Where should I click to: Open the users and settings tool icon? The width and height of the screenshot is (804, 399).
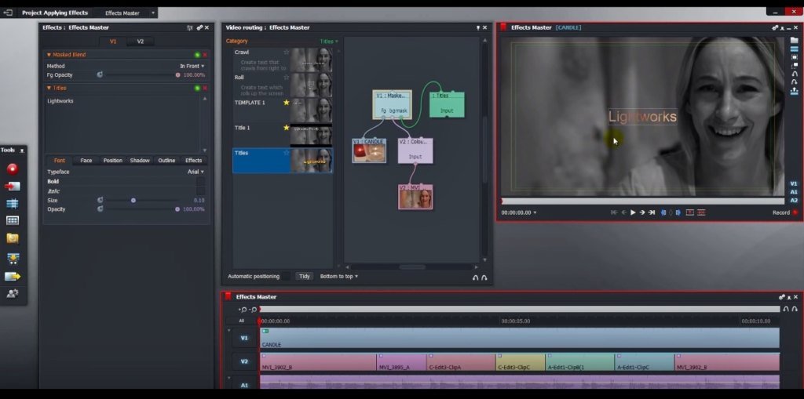13,293
